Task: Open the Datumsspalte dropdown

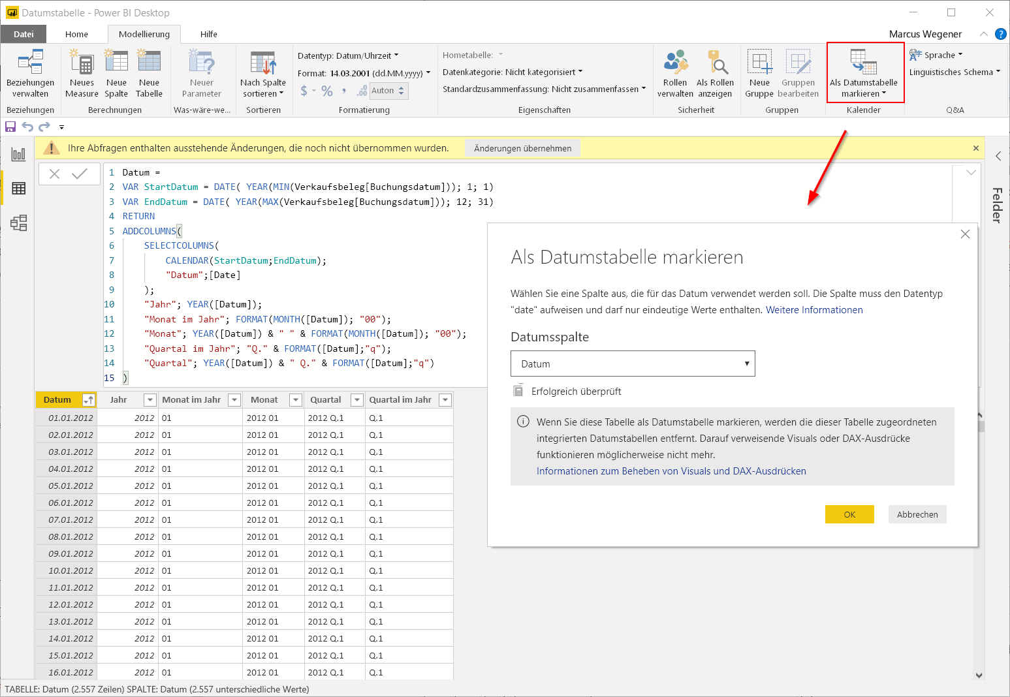Action: (x=633, y=364)
